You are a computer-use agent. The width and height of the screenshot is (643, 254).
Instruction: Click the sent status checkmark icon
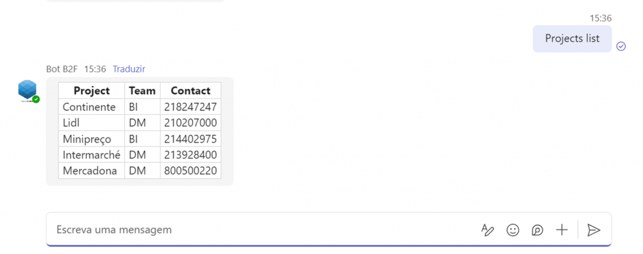[x=621, y=46]
